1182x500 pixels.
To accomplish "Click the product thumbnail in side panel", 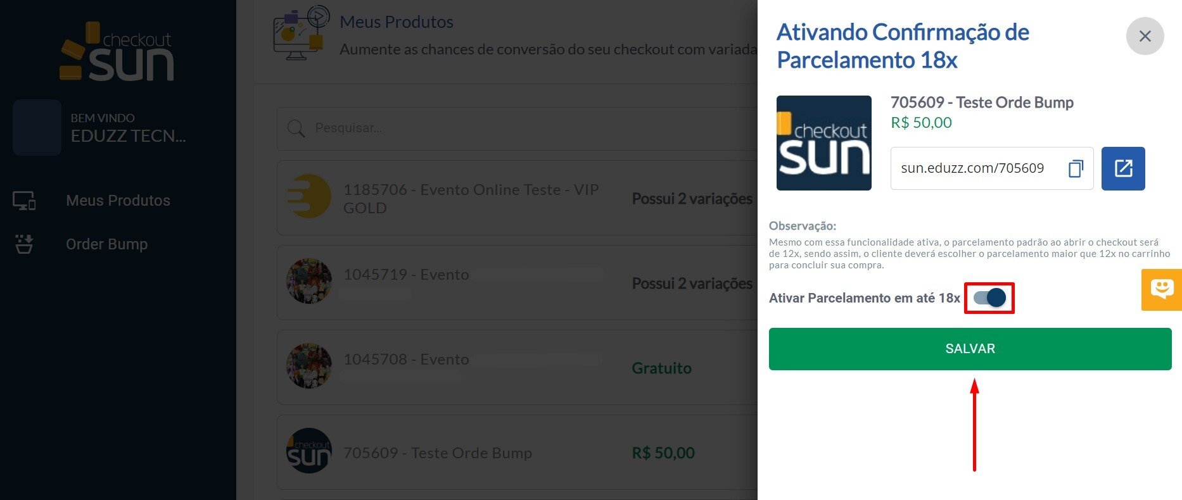I will pyautogui.click(x=823, y=143).
